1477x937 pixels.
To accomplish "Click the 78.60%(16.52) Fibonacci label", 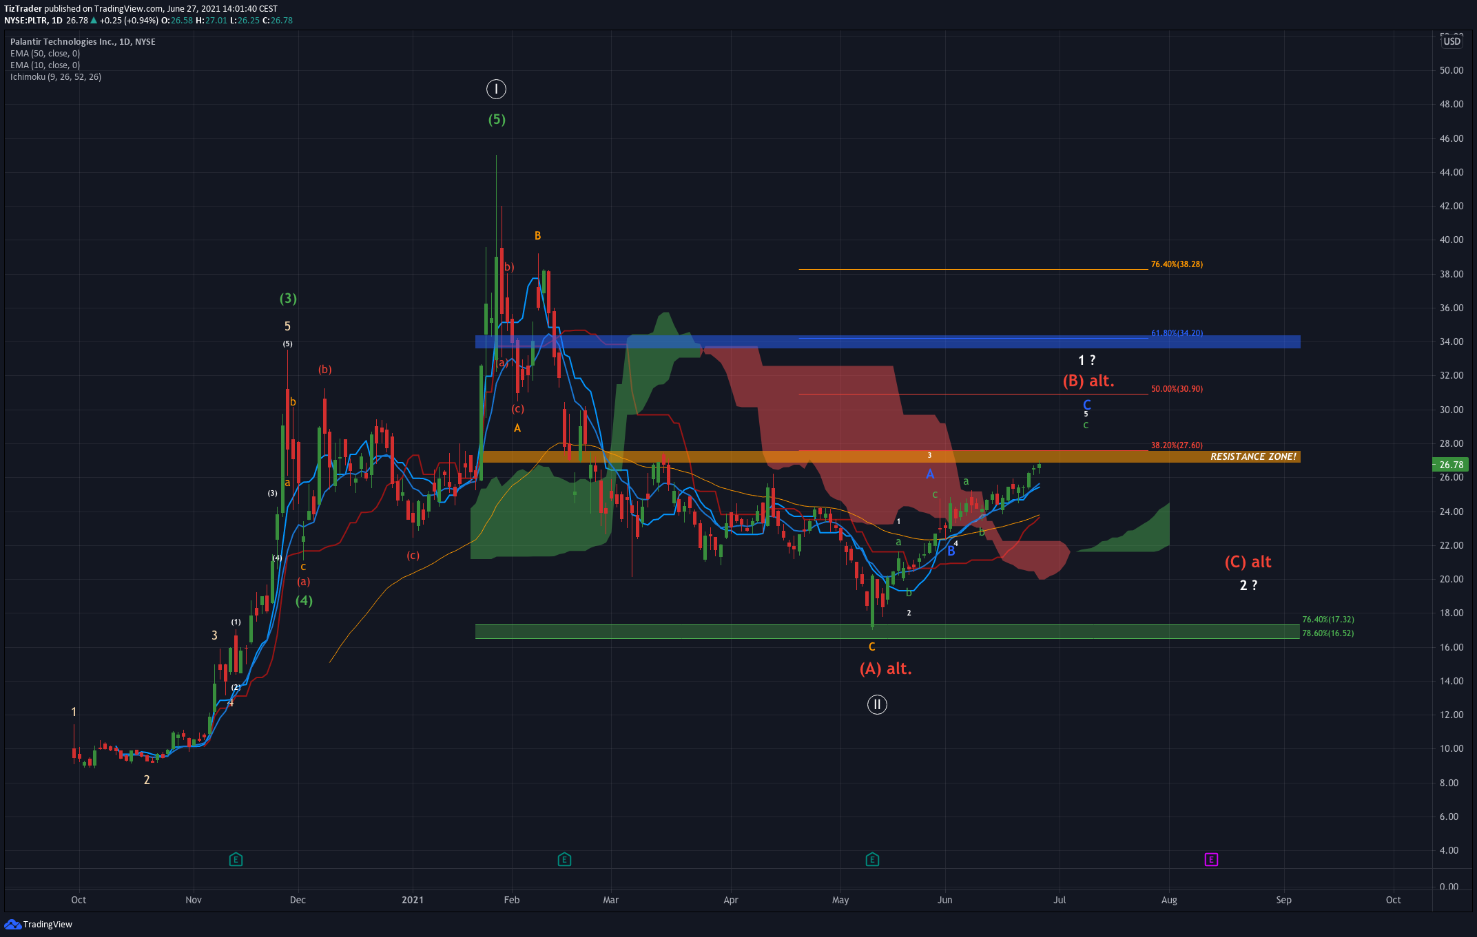I will 1328,633.
